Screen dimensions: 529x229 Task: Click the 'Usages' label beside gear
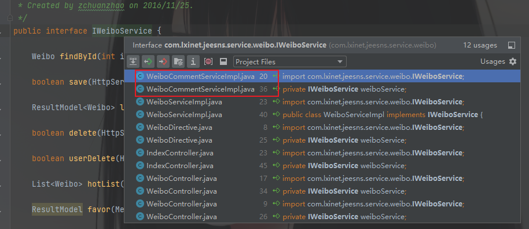[x=493, y=61]
